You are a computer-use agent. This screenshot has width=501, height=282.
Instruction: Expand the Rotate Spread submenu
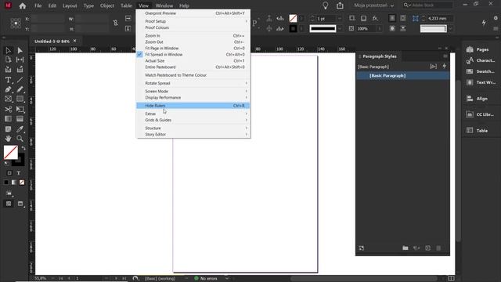click(x=193, y=83)
